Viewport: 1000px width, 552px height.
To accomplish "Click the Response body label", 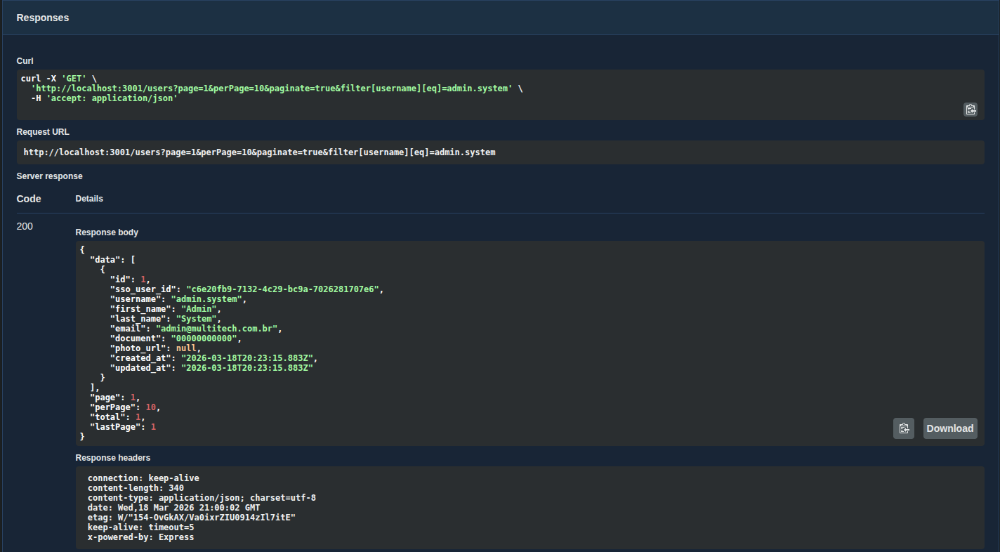I will (107, 232).
